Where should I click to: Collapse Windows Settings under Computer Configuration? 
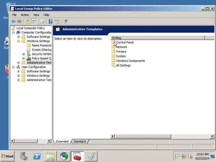click(18, 41)
